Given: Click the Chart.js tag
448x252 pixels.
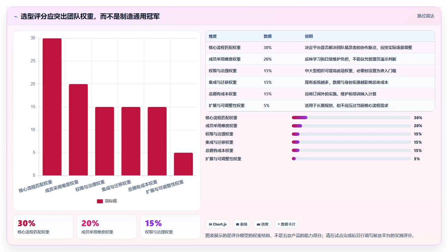Looking at the screenshot, I should pos(218,224).
